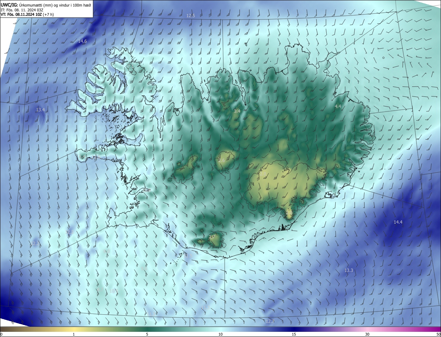Select the 13.4 value label on map
Image resolution: width=441 pixels, height=337 pixels.
[40, 110]
